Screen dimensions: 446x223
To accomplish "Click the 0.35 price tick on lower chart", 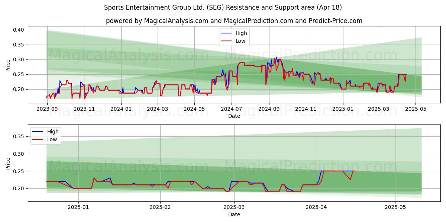I will pos(19,137).
